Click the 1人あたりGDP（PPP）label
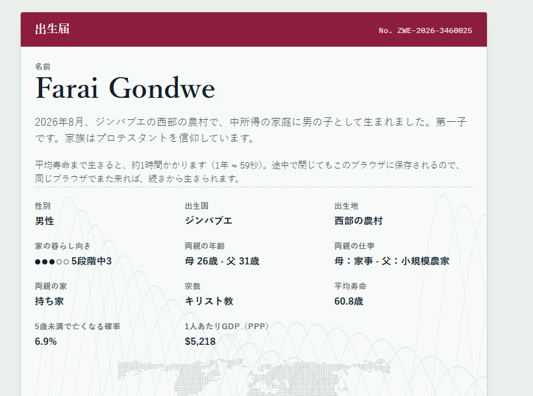 point(229,327)
